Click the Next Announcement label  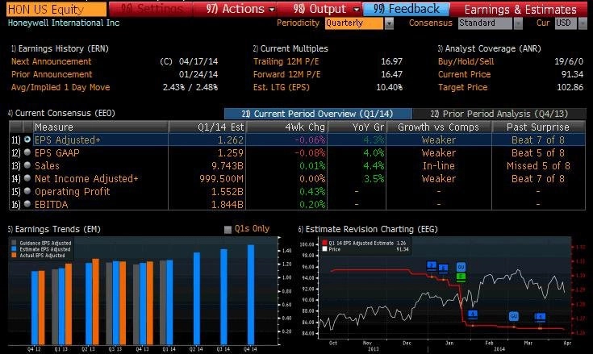(x=52, y=61)
